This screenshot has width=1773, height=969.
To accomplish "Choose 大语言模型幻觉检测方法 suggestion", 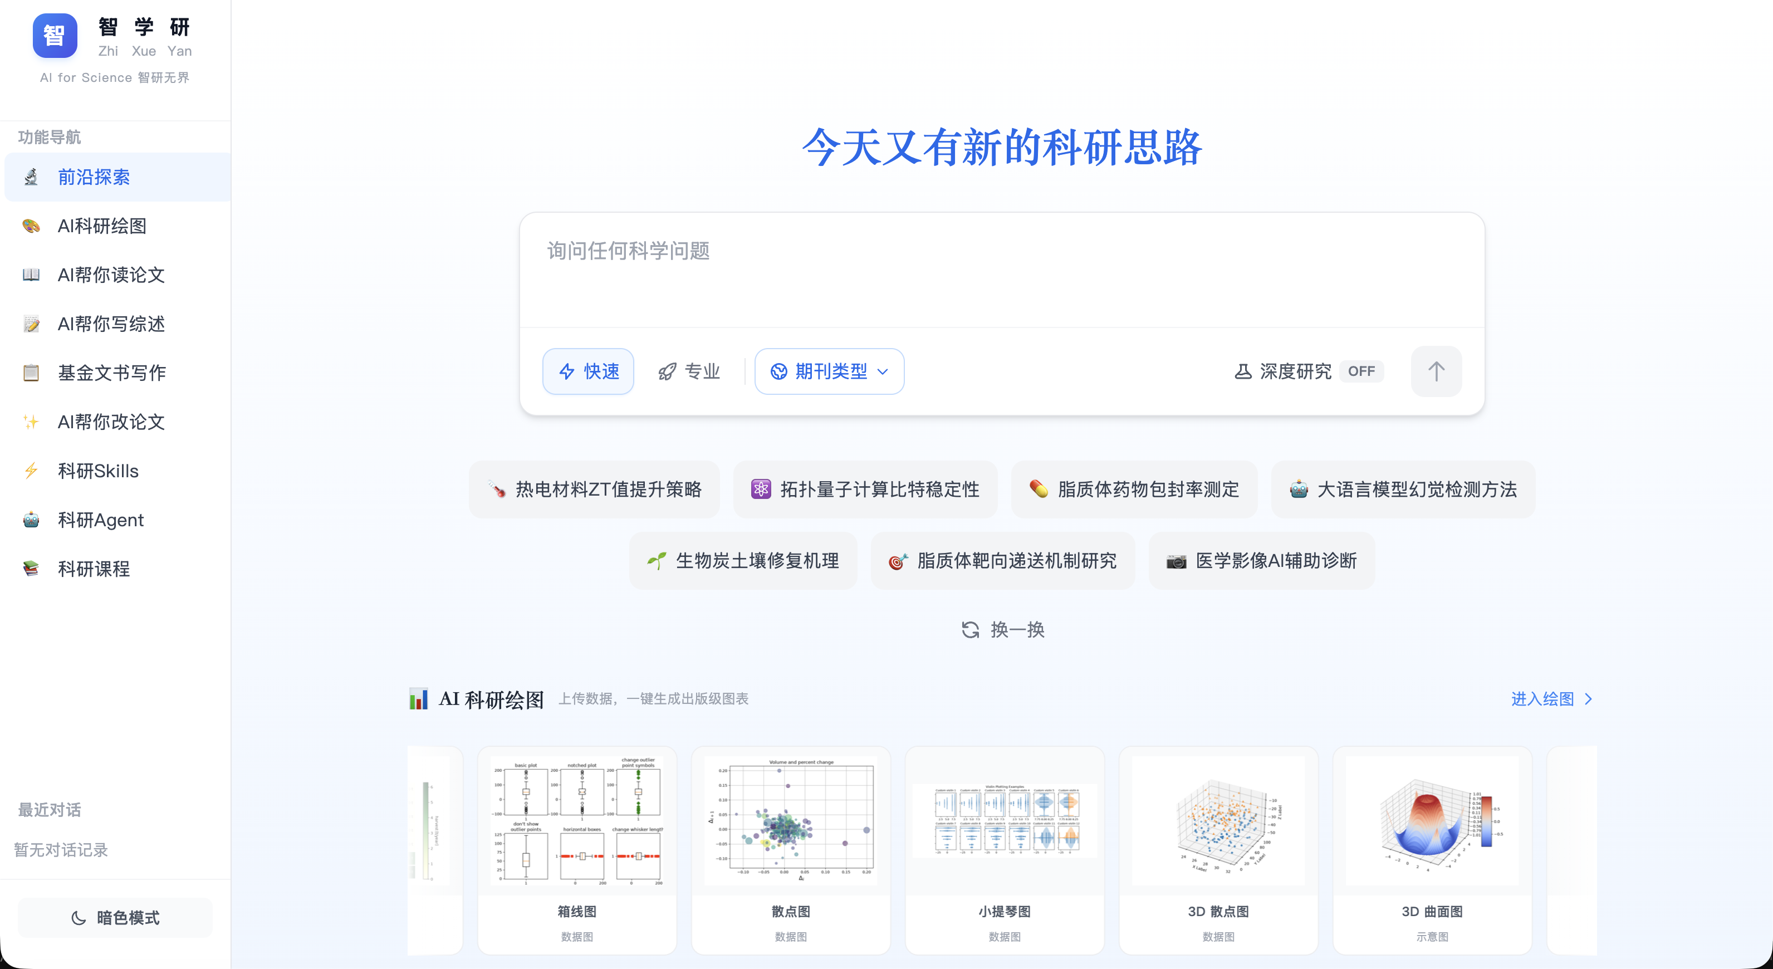I will [x=1403, y=490].
